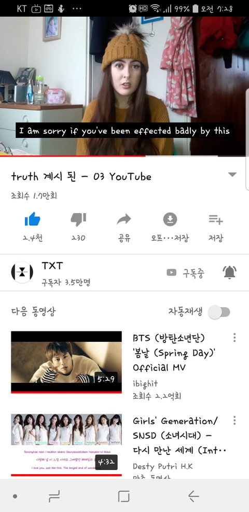Open the TXT channel name link
Image resolution: width=249 pixels, height=512 pixels.
point(52,266)
